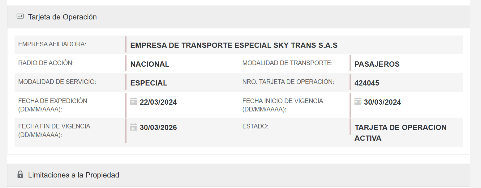Click the PASAJEROS transport modality value

[x=377, y=64]
